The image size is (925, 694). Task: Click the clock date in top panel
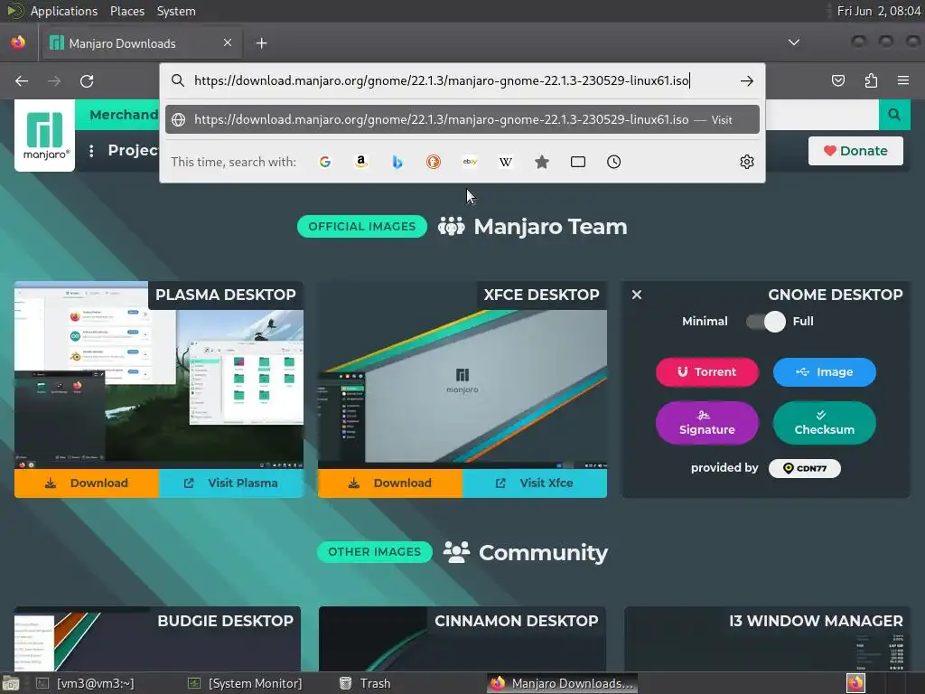point(878,11)
